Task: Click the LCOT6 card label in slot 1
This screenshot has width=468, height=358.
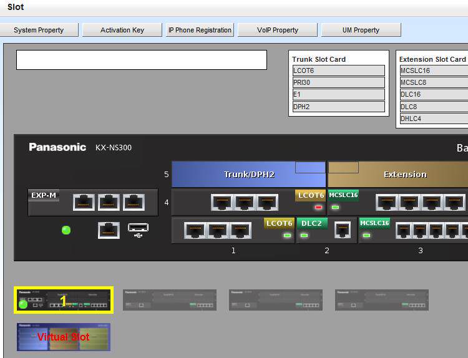Action: [x=279, y=223]
